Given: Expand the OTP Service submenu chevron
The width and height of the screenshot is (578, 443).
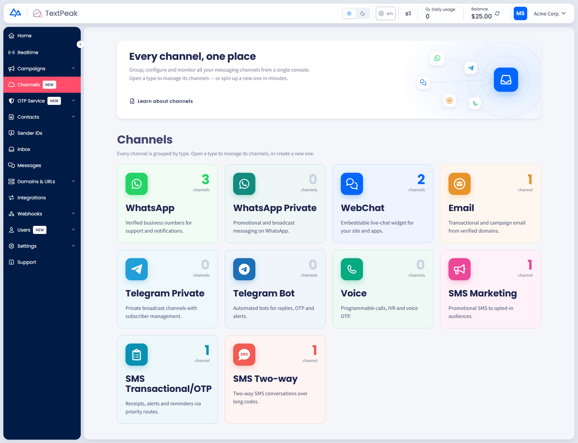Looking at the screenshot, I should [73, 100].
